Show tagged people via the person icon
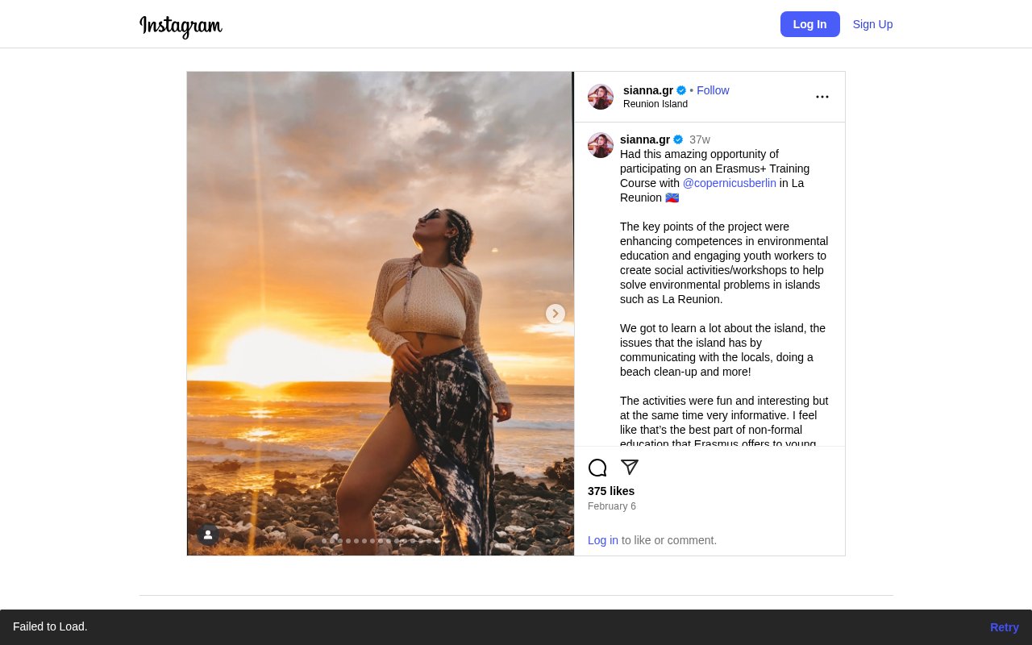This screenshot has width=1032, height=645. tap(208, 535)
